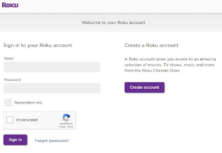Open the Forgot password? link
Screen dimensions: 222x153
[x=52, y=141]
